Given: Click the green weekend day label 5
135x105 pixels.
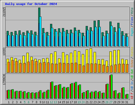Looking at the screenshot, I should (x=25, y=102).
